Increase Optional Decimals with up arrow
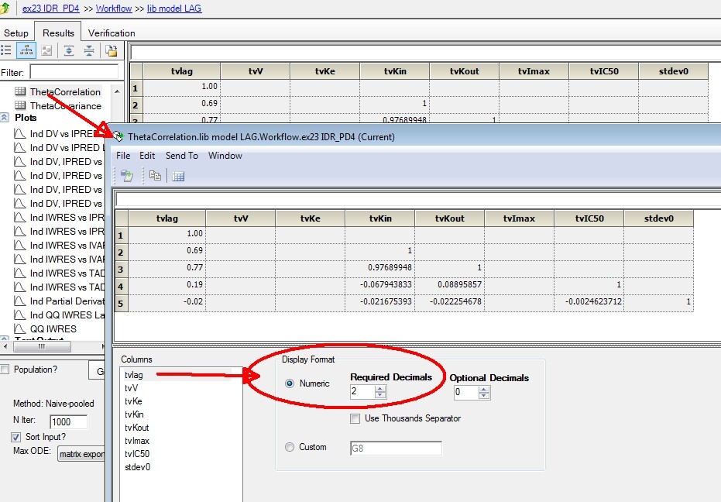The width and height of the screenshot is (721, 502). (483, 389)
